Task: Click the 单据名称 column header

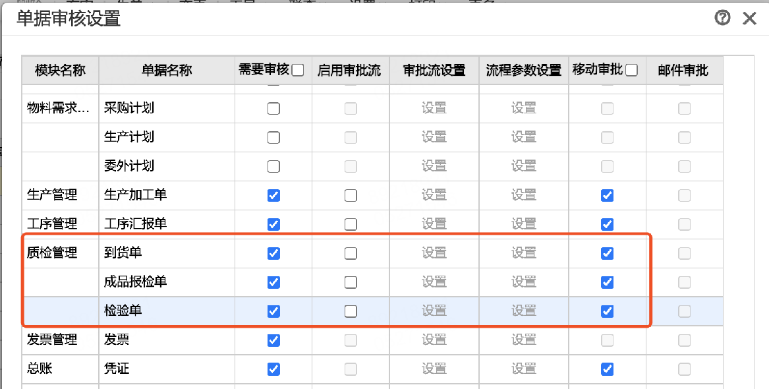Action: (x=167, y=70)
